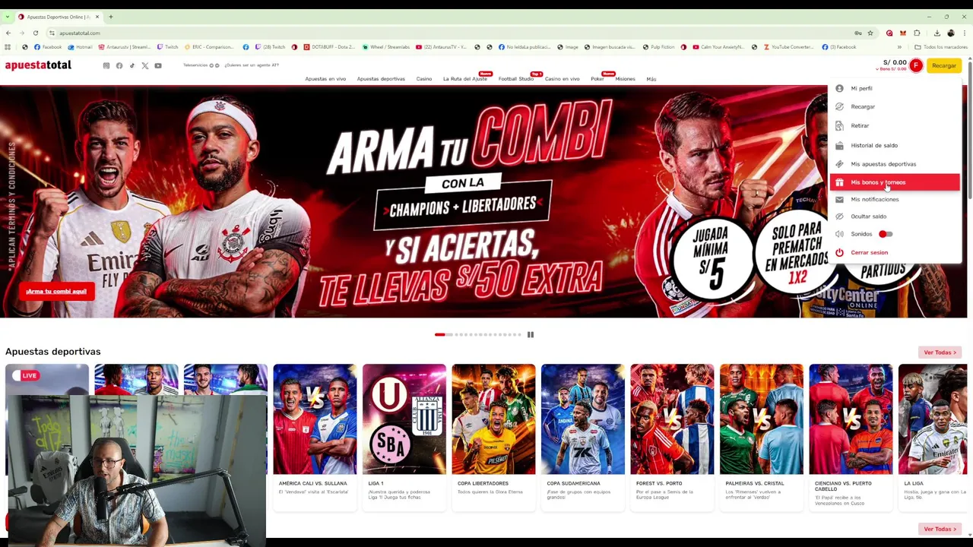
Task: Reload the page with browser refresh icon
Action: click(x=35, y=33)
